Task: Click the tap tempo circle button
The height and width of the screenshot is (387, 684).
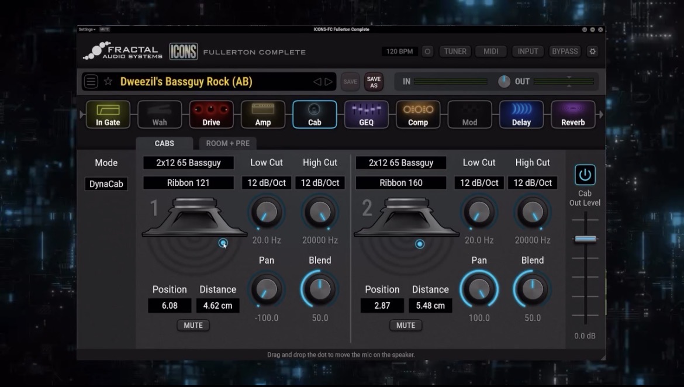Action: (427, 51)
